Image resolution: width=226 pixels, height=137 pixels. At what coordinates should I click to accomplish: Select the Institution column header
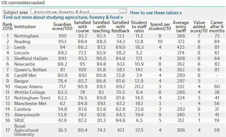(25, 27)
